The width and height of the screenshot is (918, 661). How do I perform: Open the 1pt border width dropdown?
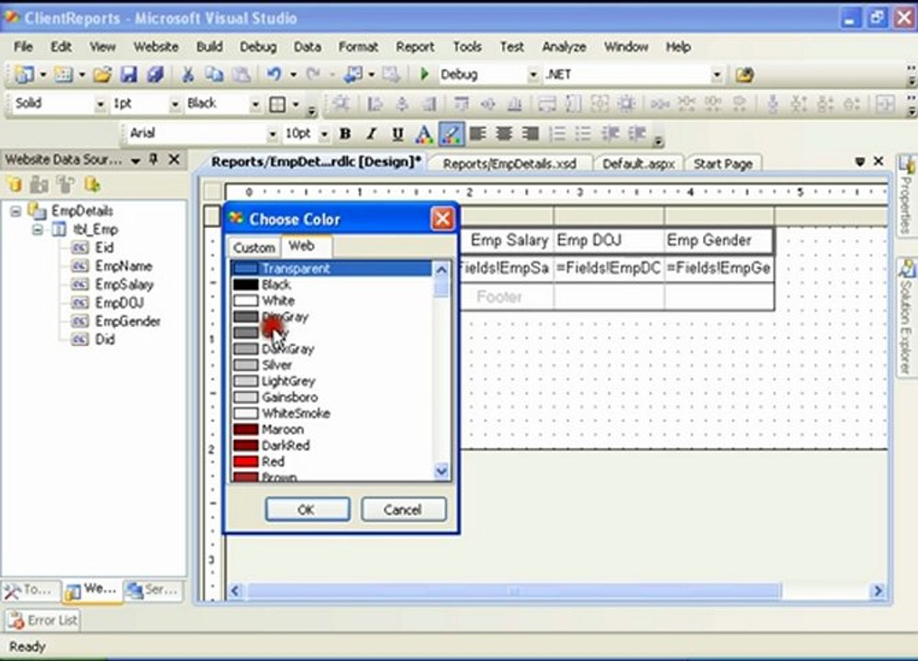pyautogui.click(x=174, y=105)
